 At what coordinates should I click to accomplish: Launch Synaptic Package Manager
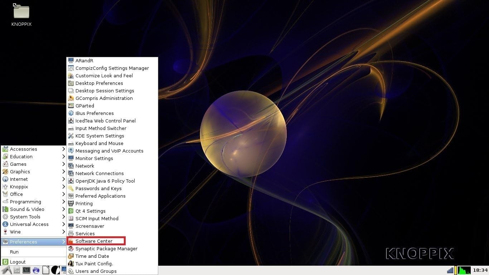point(112,249)
